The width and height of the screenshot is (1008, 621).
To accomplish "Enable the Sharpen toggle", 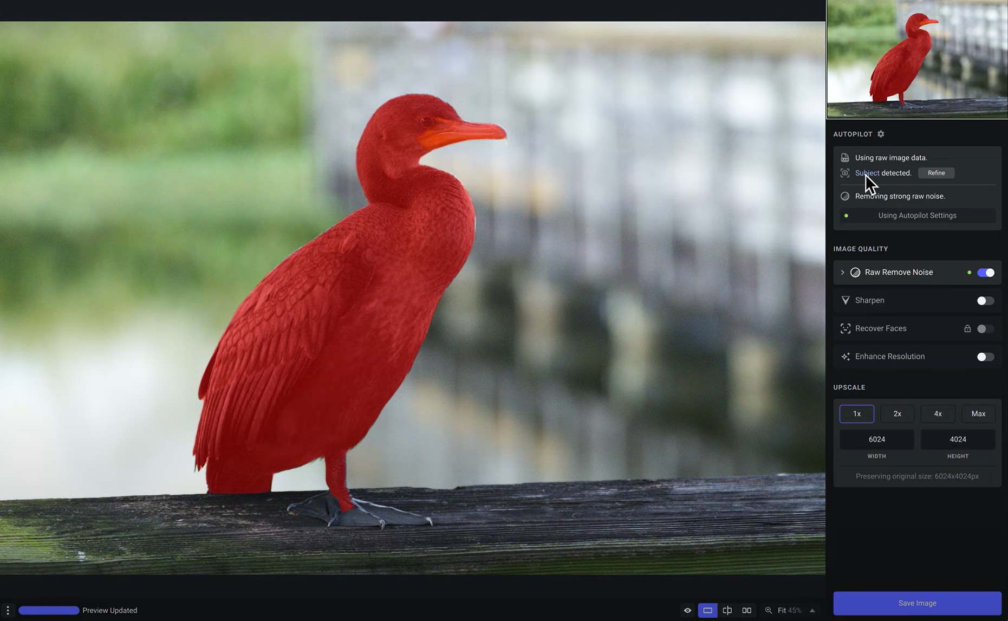I will (x=985, y=301).
